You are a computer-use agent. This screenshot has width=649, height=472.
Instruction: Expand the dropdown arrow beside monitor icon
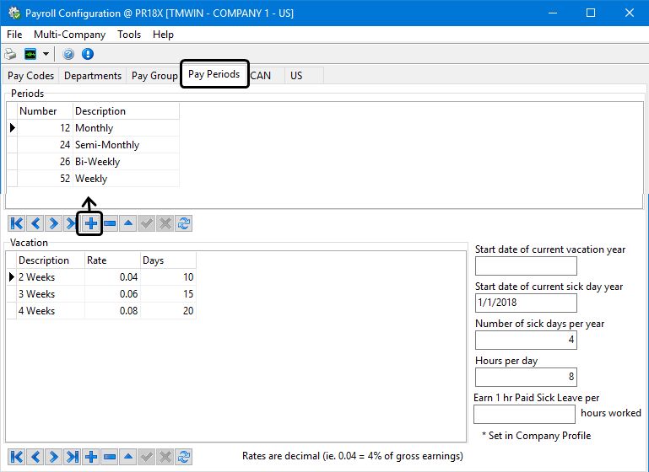[x=46, y=54]
